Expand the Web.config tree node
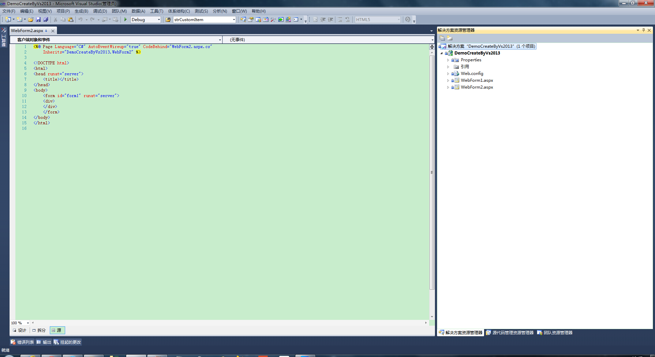 coord(448,74)
